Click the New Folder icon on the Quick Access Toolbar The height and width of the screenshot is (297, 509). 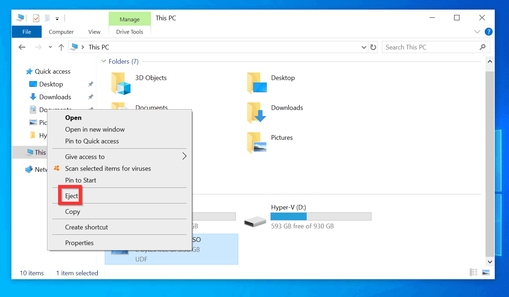click(x=47, y=18)
